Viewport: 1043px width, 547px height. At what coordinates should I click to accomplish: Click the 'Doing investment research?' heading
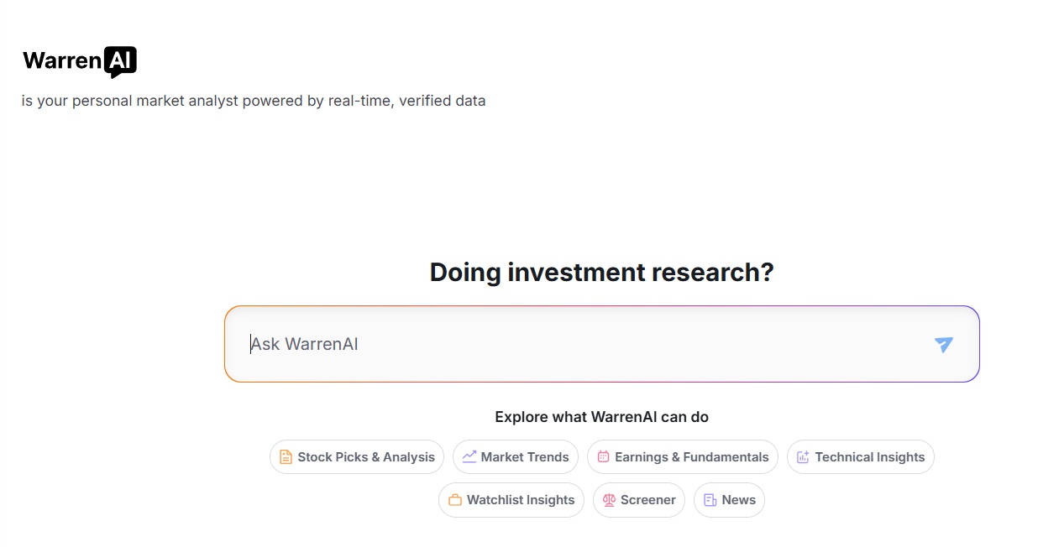click(x=601, y=273)
